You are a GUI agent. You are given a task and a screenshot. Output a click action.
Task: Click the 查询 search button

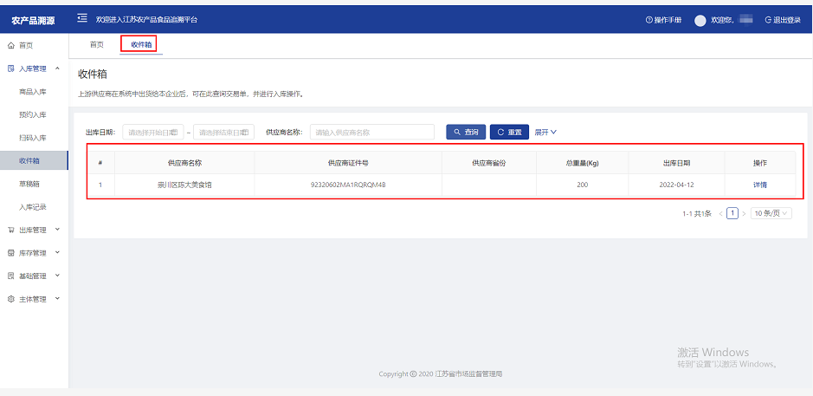point(465,133)
